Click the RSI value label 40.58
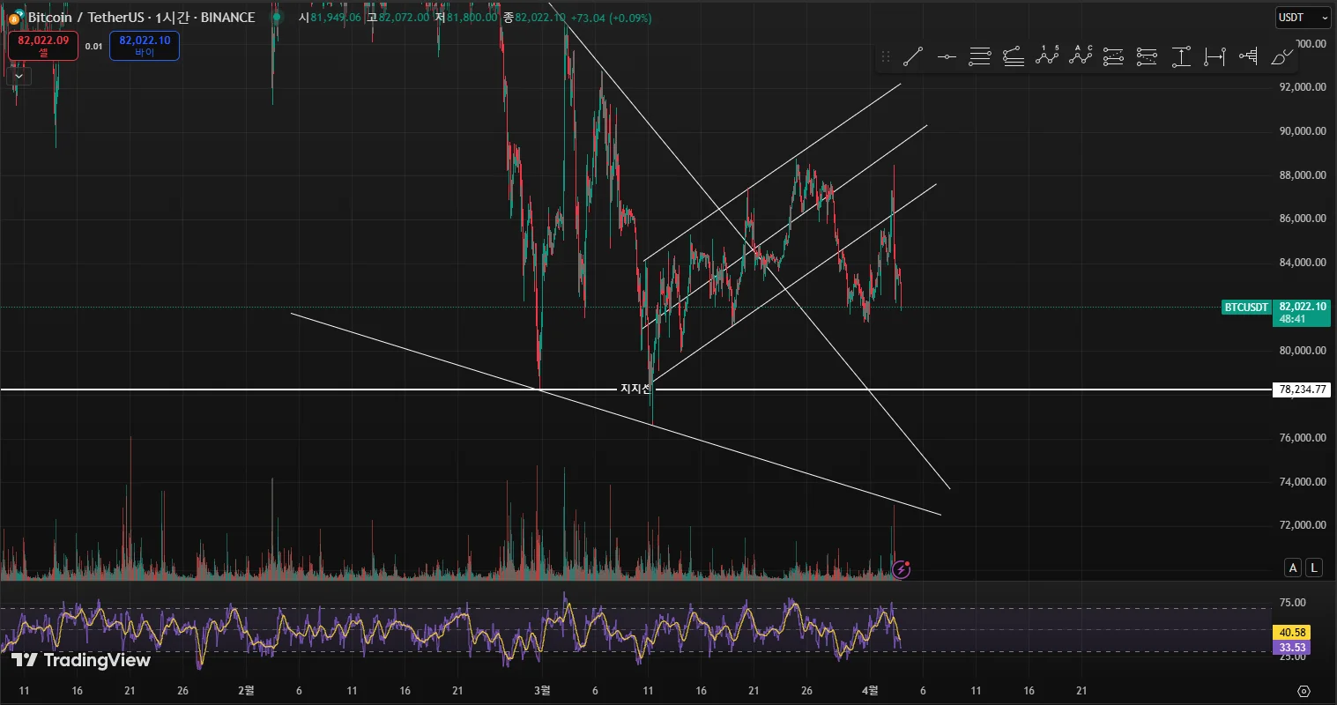Screen dimensions: 1337x705 [x=1292, y=632]
